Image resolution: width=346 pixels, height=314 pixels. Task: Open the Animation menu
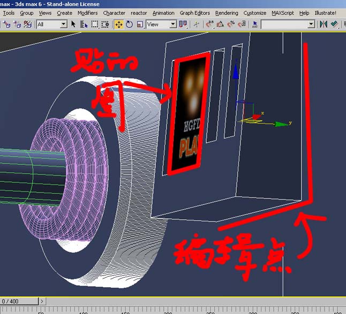tap(163, 13)
